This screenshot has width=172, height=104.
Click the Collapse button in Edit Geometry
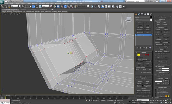click(166, 30)
